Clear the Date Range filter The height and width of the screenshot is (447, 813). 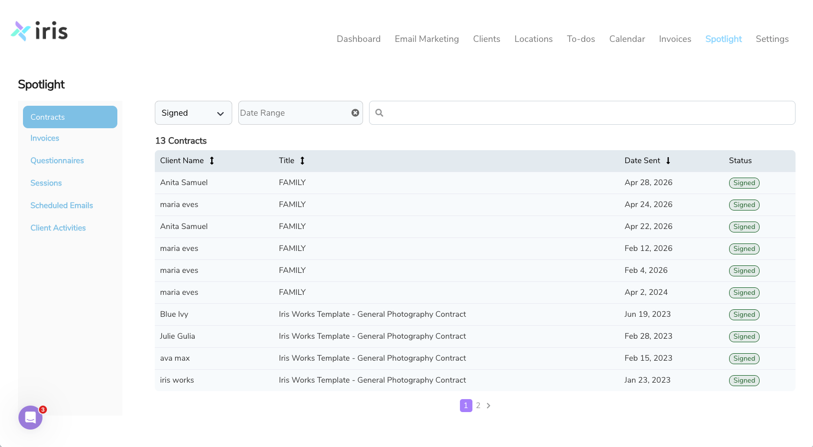355,113
